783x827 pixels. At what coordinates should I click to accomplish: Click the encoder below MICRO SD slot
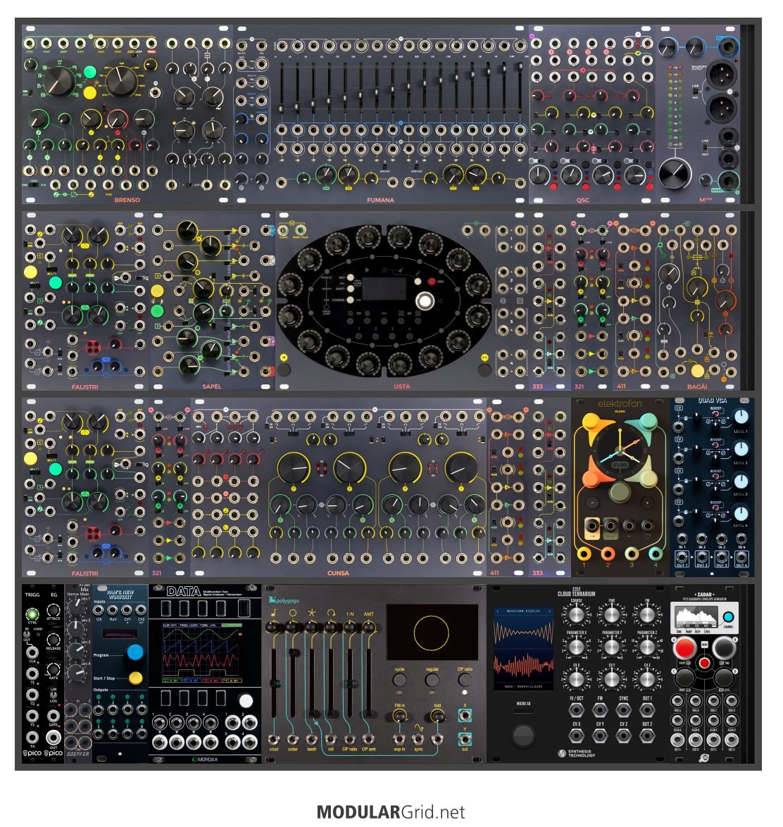[x=523, y=736]
